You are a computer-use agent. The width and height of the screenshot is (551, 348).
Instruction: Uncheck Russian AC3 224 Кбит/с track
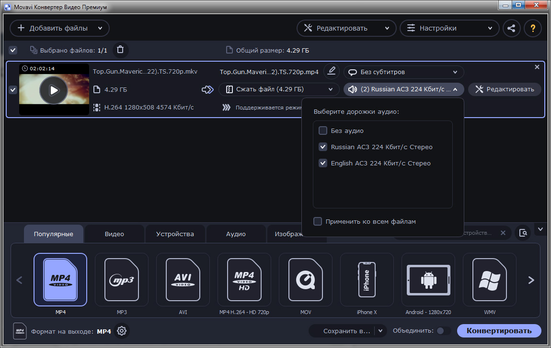[322, 147]
